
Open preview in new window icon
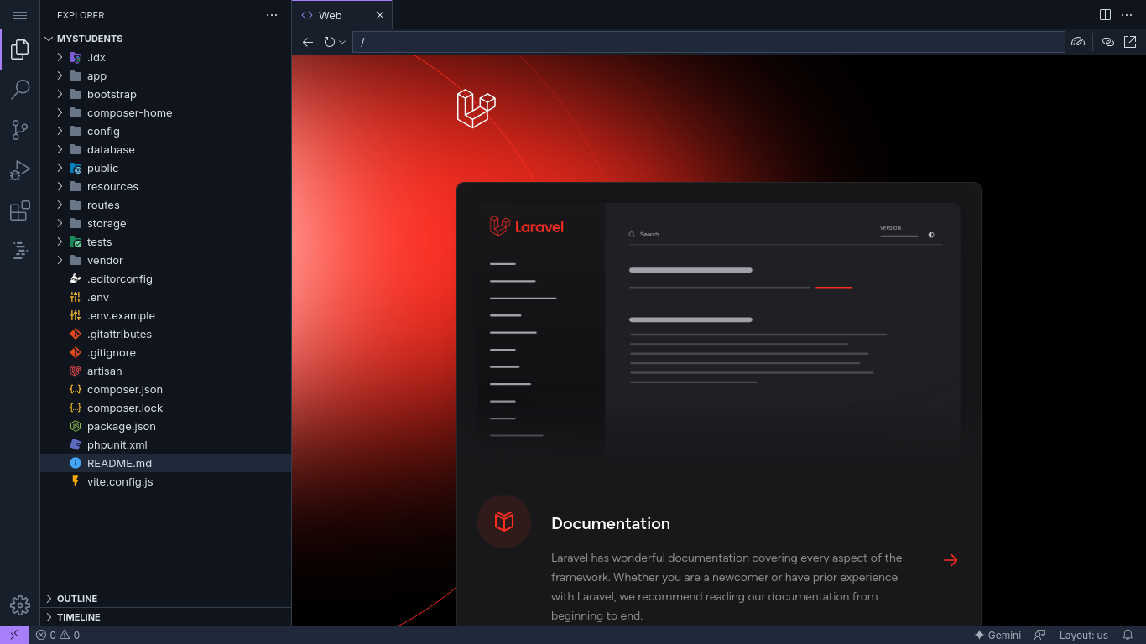[1130, 42]
